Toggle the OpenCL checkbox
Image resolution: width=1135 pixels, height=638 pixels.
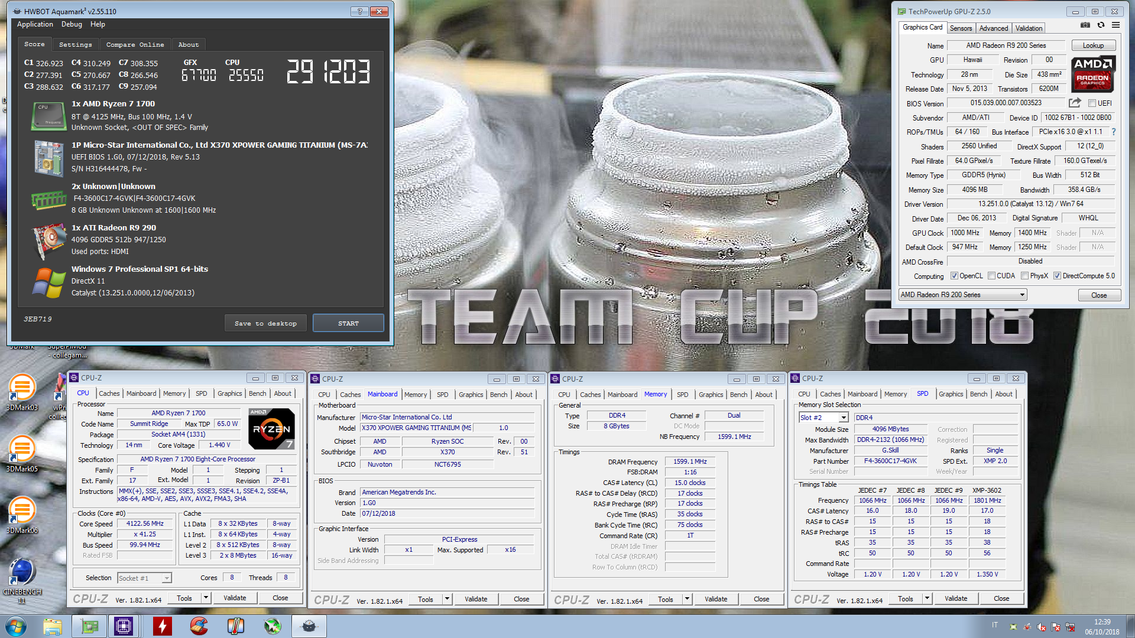(x=954, y=276)
